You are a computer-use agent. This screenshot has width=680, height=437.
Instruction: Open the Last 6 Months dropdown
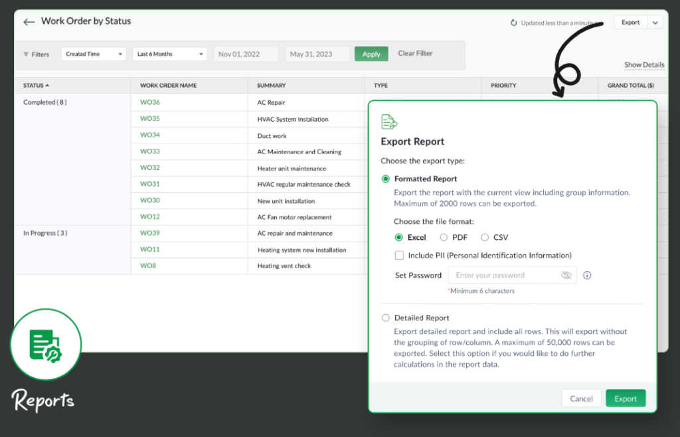click(169, 54)
